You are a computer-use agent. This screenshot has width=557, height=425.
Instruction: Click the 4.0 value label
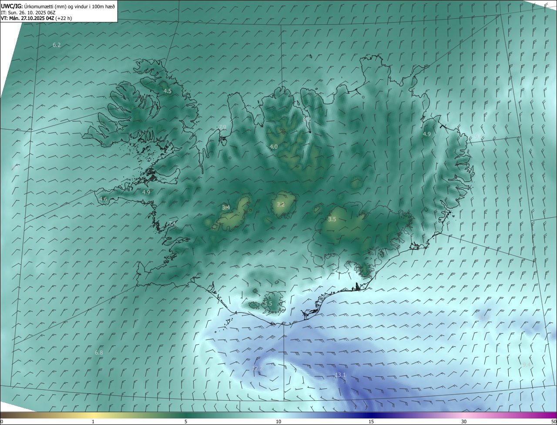click(273, 147)
